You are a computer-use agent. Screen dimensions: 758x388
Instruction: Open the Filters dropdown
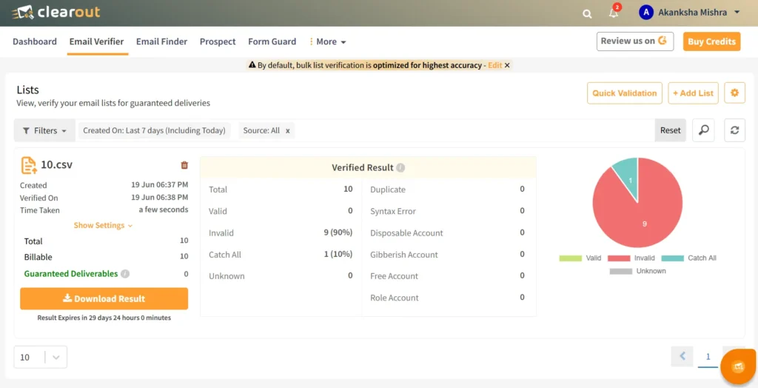pos(44,130)
